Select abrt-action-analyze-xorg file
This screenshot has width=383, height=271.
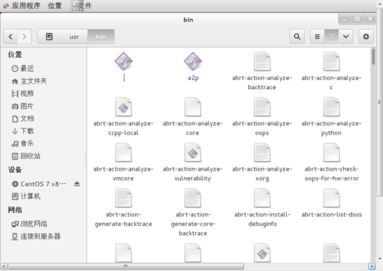(262, 162)
